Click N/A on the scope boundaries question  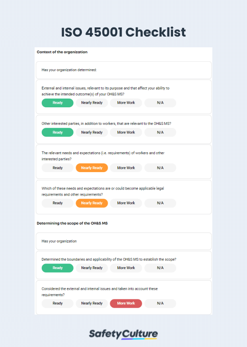tap(160, 268)
